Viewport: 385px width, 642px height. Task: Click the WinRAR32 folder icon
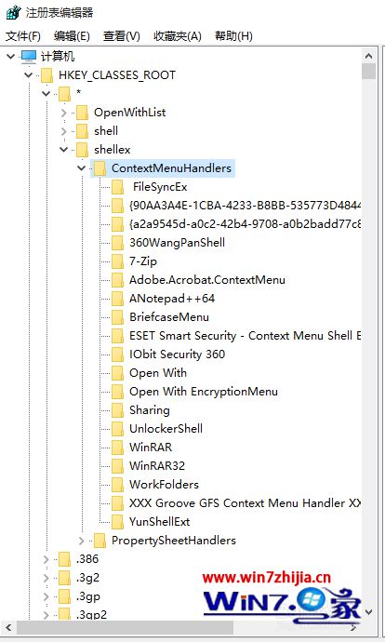tap(118, 466)
